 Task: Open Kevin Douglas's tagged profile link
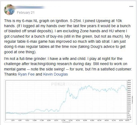click(x=55, y=74)
